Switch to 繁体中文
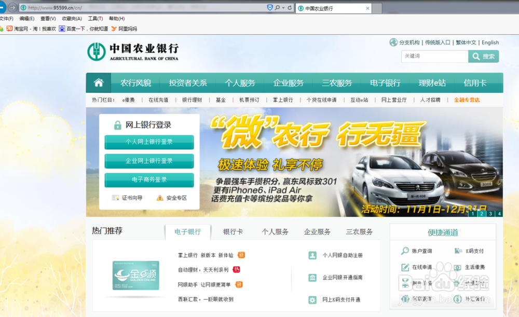 [466, 43]
